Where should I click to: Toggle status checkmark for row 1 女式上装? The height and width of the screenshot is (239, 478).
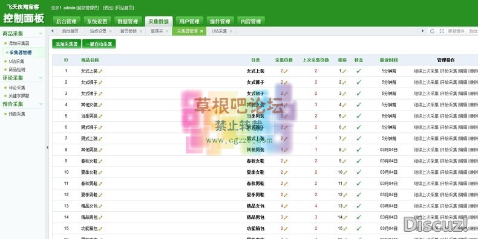pos(359,71)
